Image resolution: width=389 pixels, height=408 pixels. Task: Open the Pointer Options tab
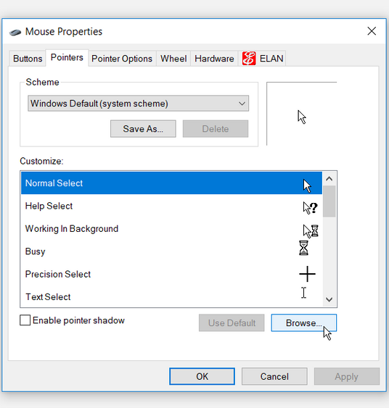coord(122,59)
